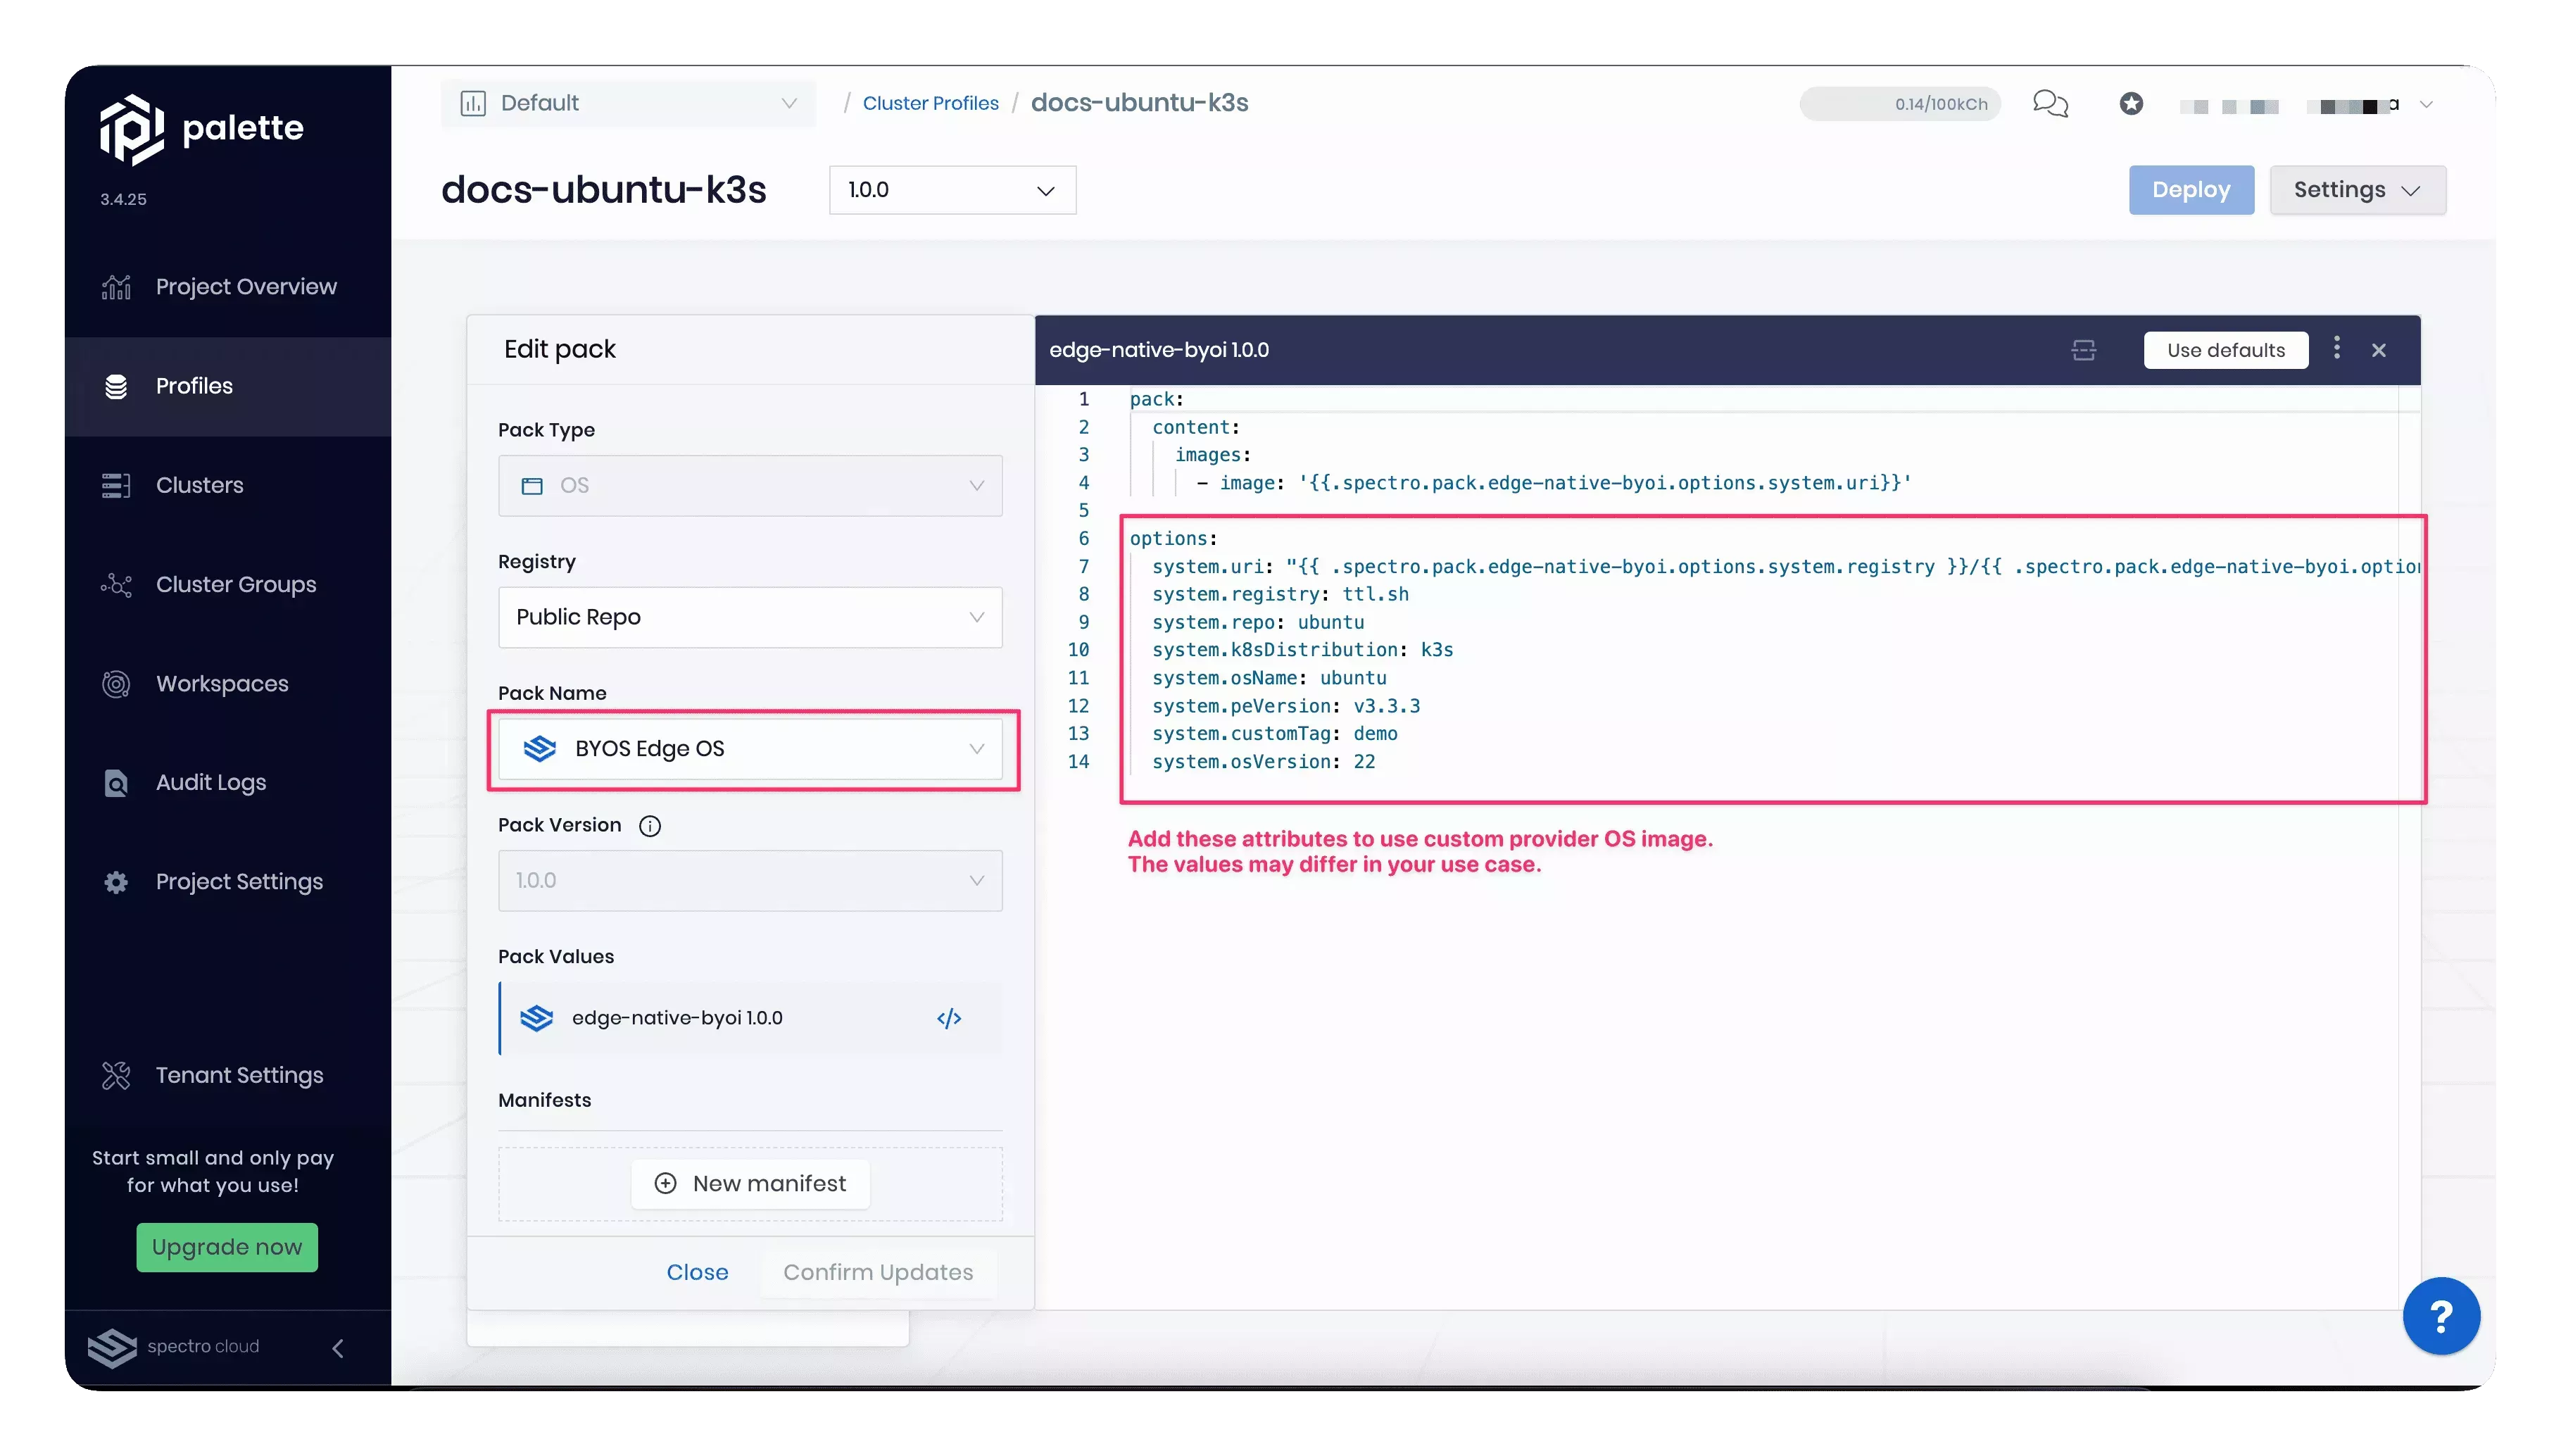
Task: Close the YAML editor with X
Action: pos(2378,350)
